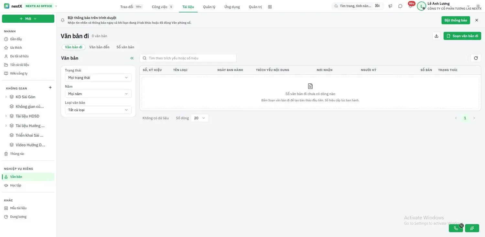
Task: Add a new space with plus icon
Action: [x=50, y=88]
